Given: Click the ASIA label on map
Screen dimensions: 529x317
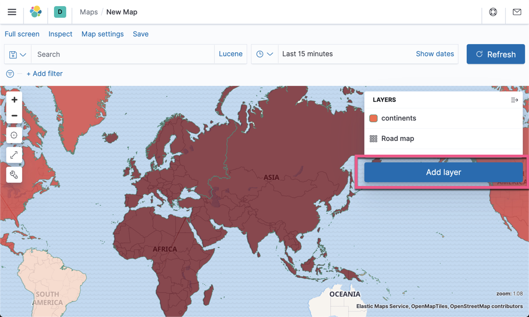Looking at the screenshot, I should tap(271, 177).
